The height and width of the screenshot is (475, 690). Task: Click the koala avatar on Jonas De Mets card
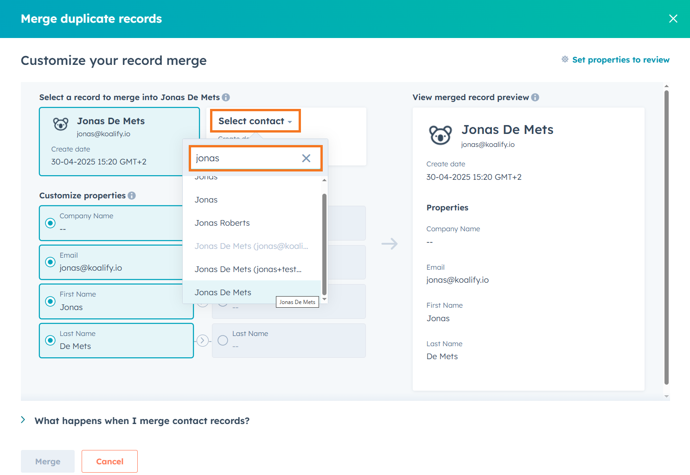61,124
